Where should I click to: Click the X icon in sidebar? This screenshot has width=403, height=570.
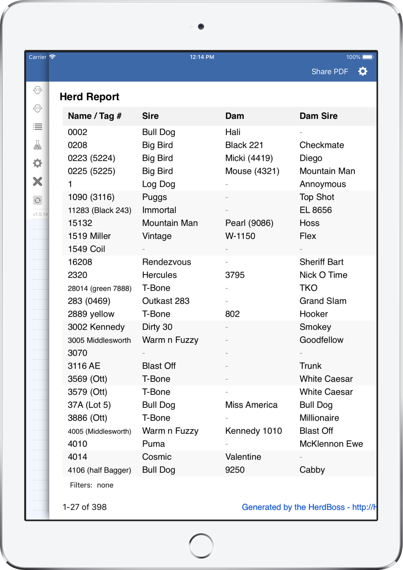tap(38, 181)
